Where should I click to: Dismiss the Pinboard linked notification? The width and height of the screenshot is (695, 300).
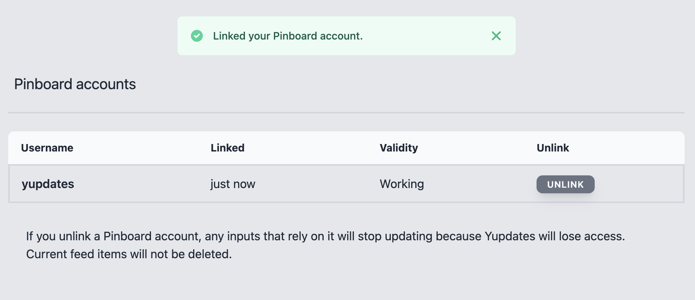tap(496, 36)
